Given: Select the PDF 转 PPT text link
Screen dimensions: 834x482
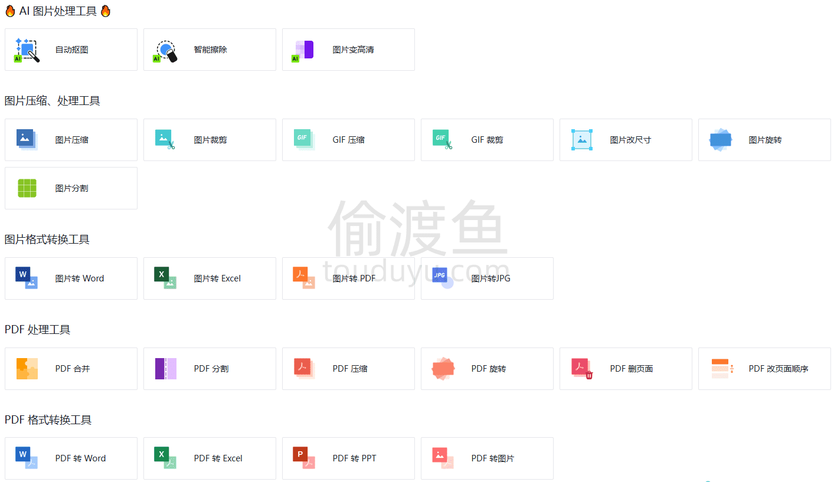Looking at the screenshot, I should pyautogui.click(x=355, y=458).
